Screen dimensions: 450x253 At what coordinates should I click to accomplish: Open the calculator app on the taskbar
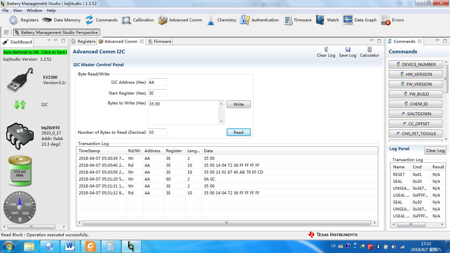[110, 246]
